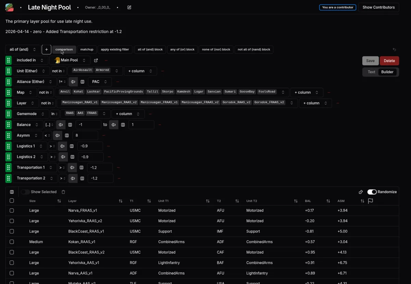Viewport: 411px width, 284px height.
Task: Open the PAC alliance value dropdown
Action: pos(100,82)
